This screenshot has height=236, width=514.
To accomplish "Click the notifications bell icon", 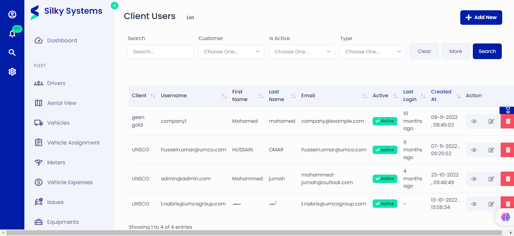I will pyautogui.click(x=12, y=34).
